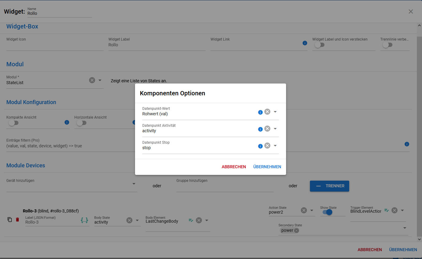Click the Trenner button
The height and width of the screenshot is (259, 422).
click(x=329, y=186)
